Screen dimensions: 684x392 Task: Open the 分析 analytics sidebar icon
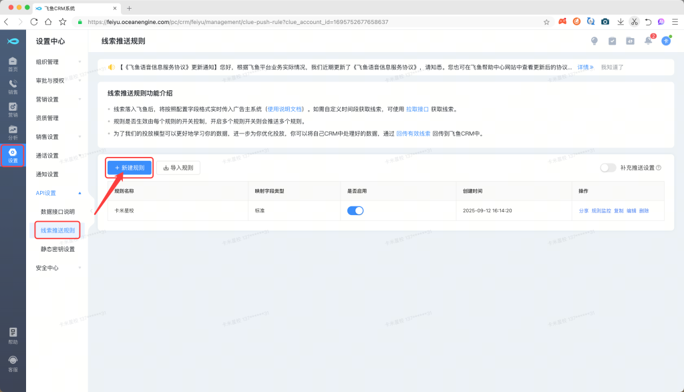(x=13, y=132)
